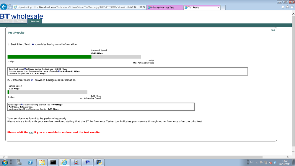Open a new blank browser tab
Screen dimensions: 295x166
223,7
